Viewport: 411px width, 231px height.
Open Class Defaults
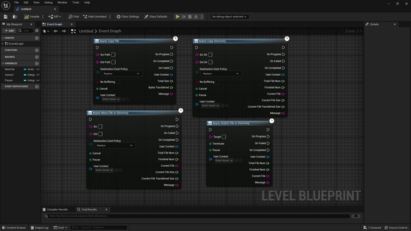155,17
